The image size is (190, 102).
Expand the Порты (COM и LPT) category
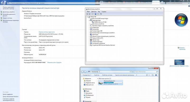click(89, 38)
